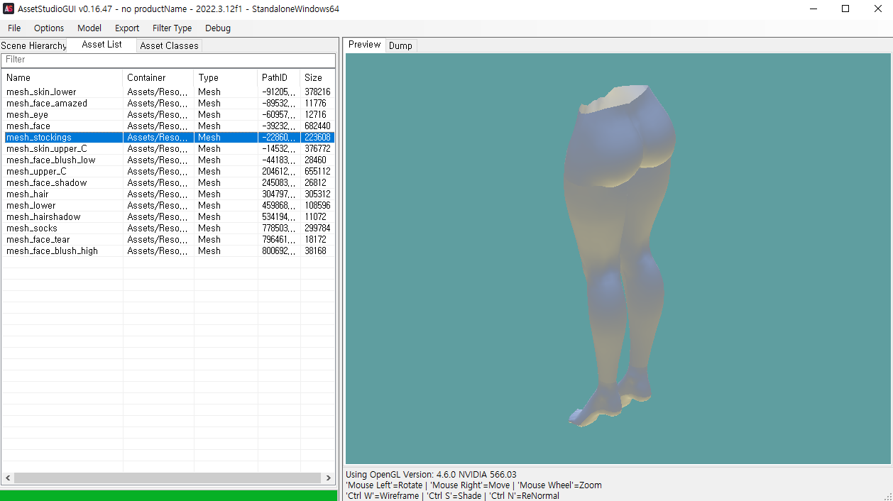Open the Debug menu

tap(218, 28)
